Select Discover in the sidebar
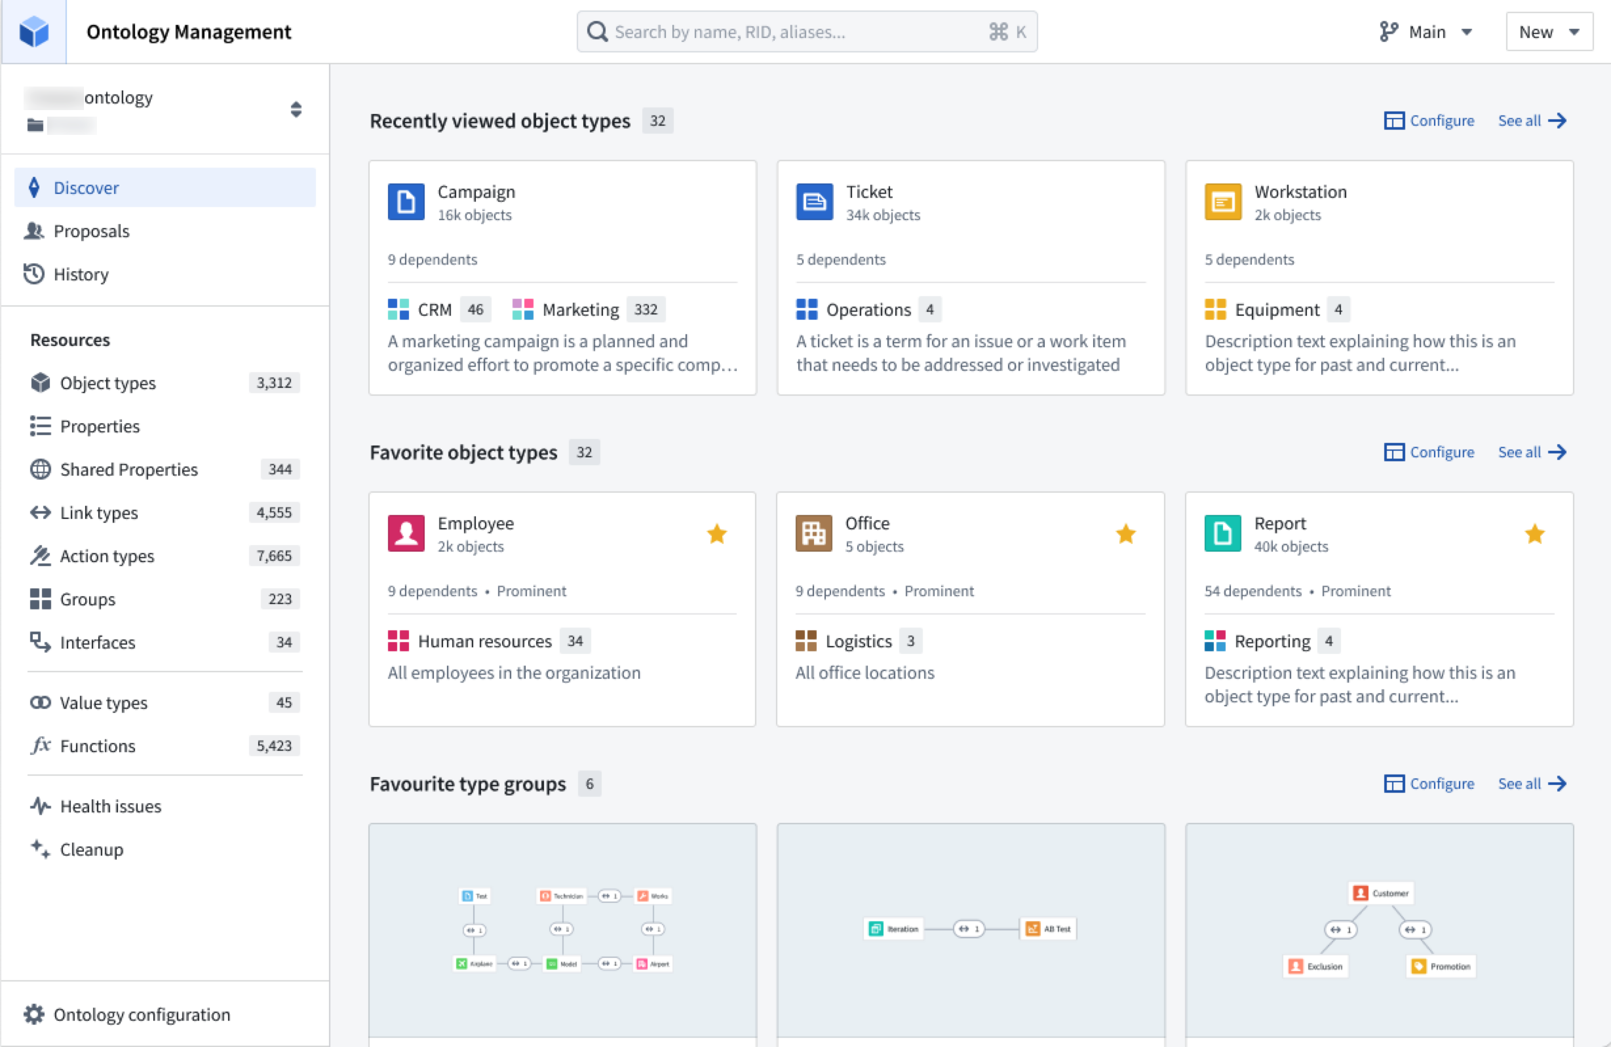The width and height of the screenshot is (1611, 1047). click(x=165, y=187)
